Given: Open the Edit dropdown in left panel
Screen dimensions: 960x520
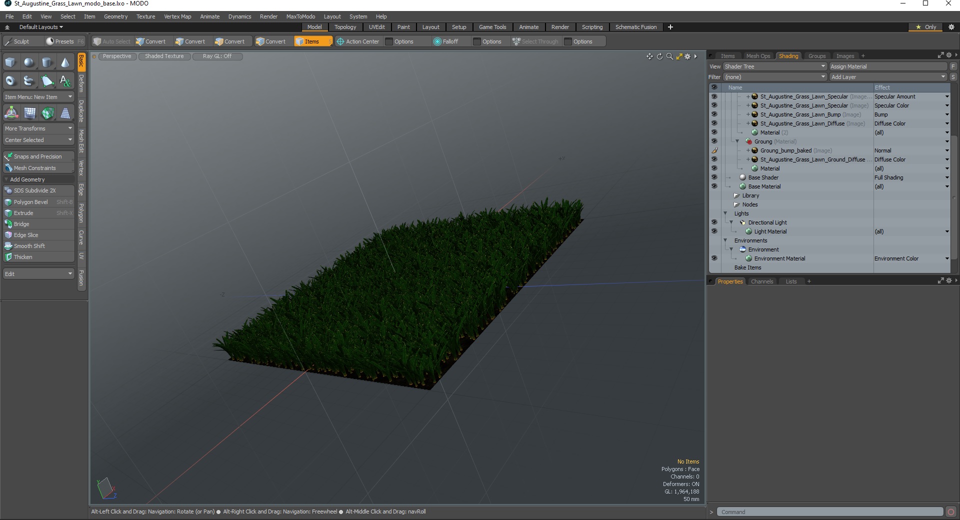Looking at the screenshot, I should tap(38, 274).
